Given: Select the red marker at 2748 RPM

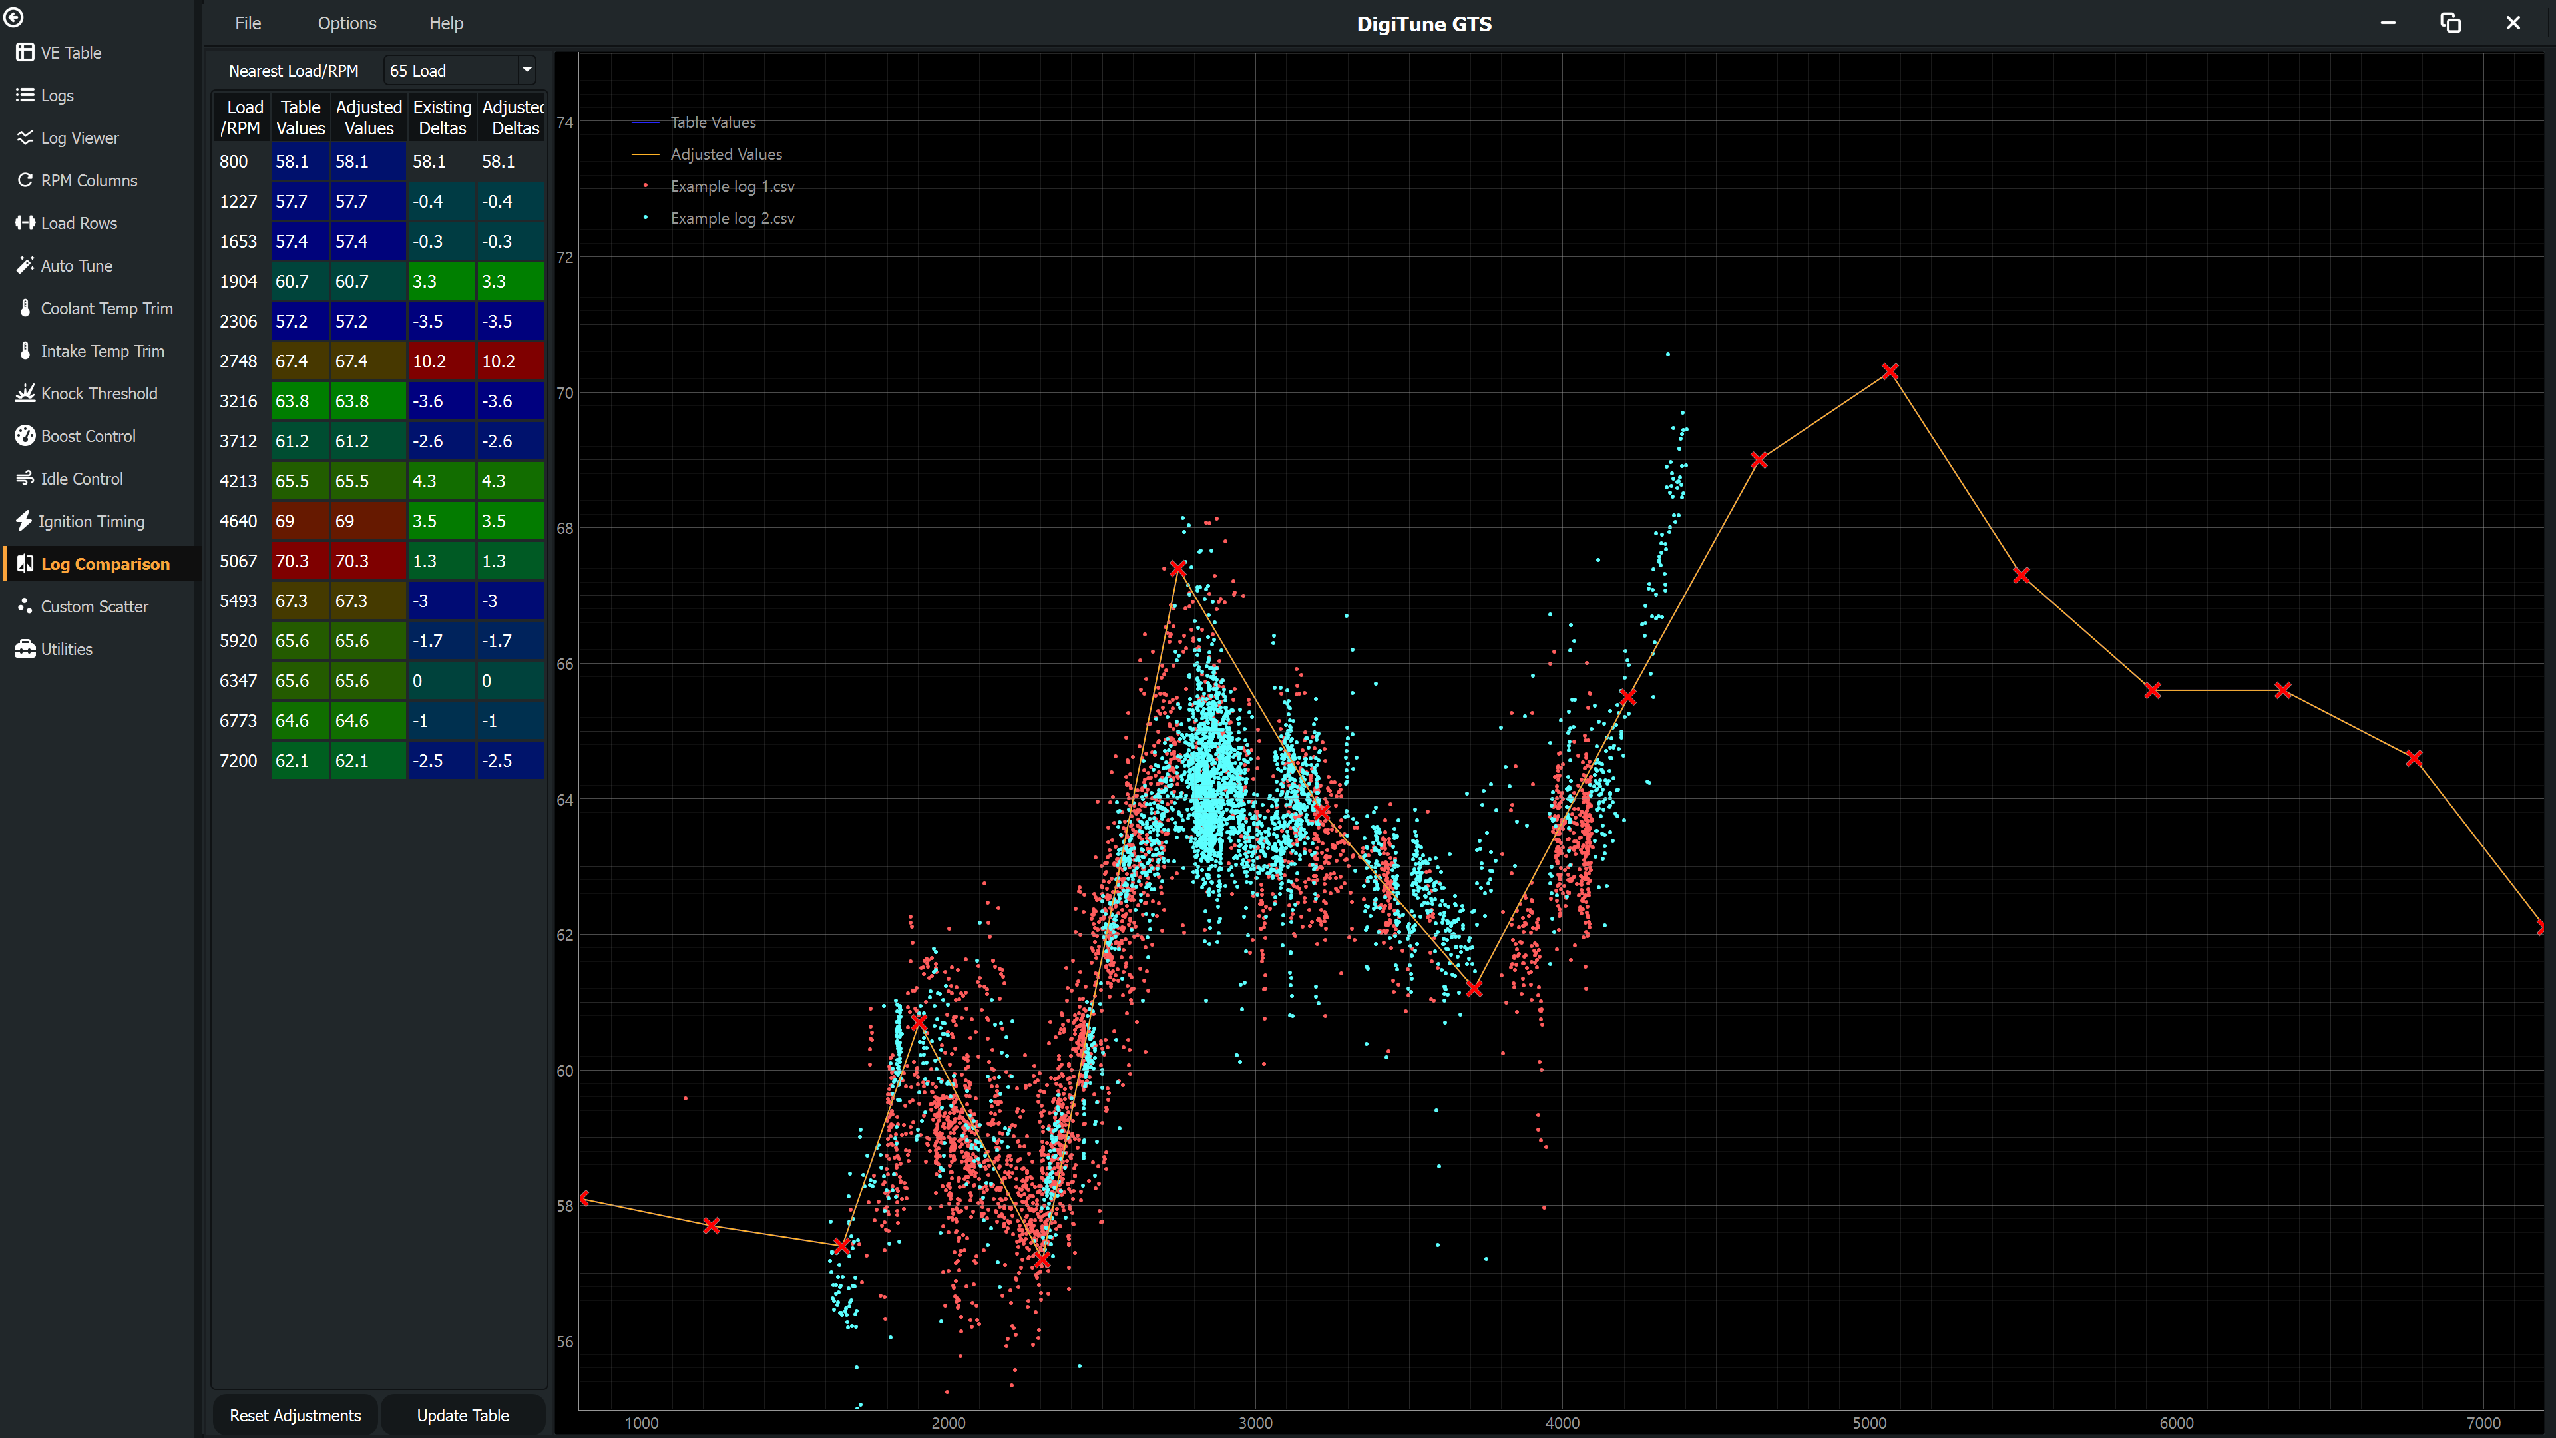Looking at the screenshot, I should [1177, 569].
